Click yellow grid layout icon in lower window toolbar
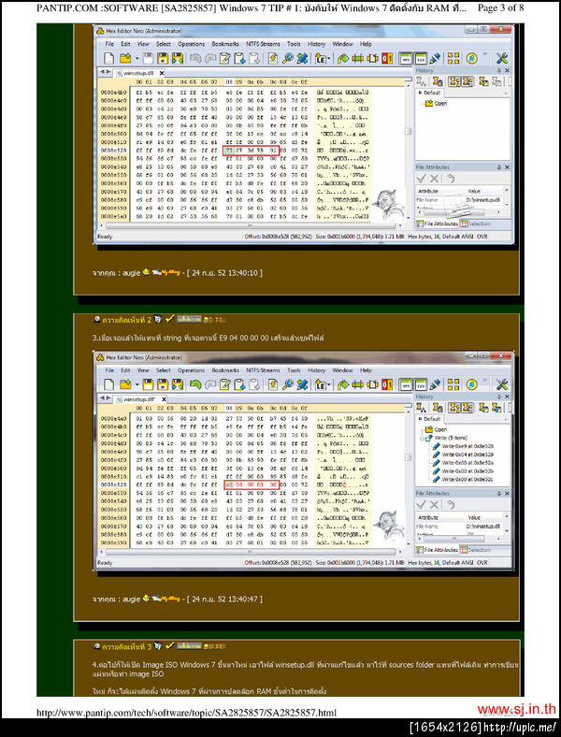561x737 pixels. click(x=453, y=384)
